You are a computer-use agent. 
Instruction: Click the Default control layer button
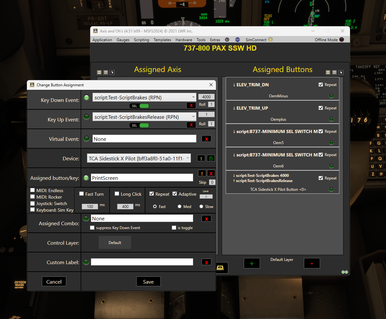coord(115,242)
